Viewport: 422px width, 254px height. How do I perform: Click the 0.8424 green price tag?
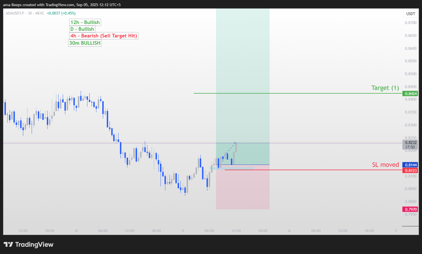point(410,94)
